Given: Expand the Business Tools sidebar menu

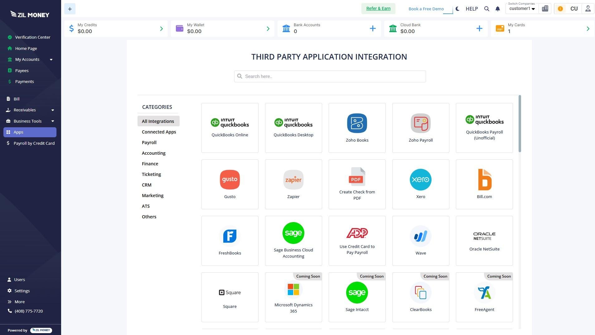Looking at the screenshot, I should [x=30, y=121].
